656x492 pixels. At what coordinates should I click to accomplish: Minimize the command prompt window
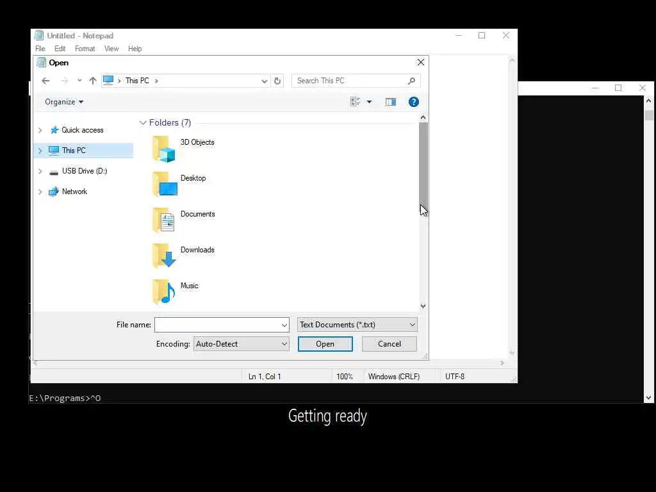tap(595, 88)
